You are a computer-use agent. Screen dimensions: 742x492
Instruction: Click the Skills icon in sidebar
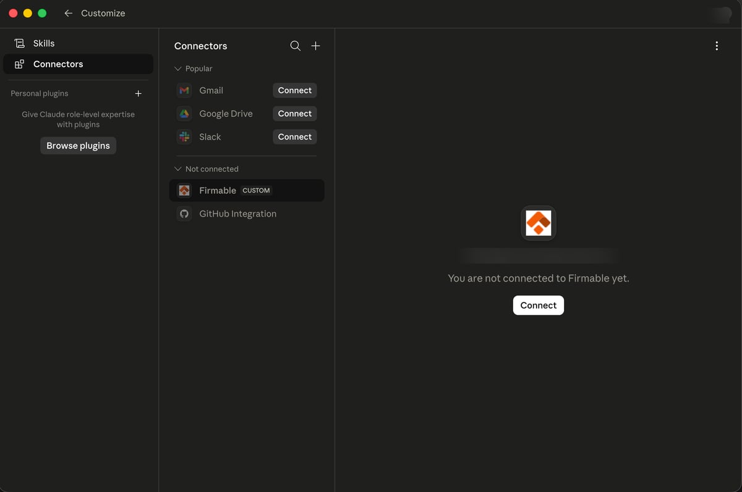20,43
